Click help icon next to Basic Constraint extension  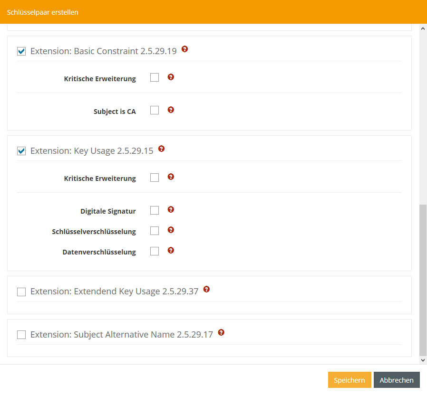click(x=185, y=49)
